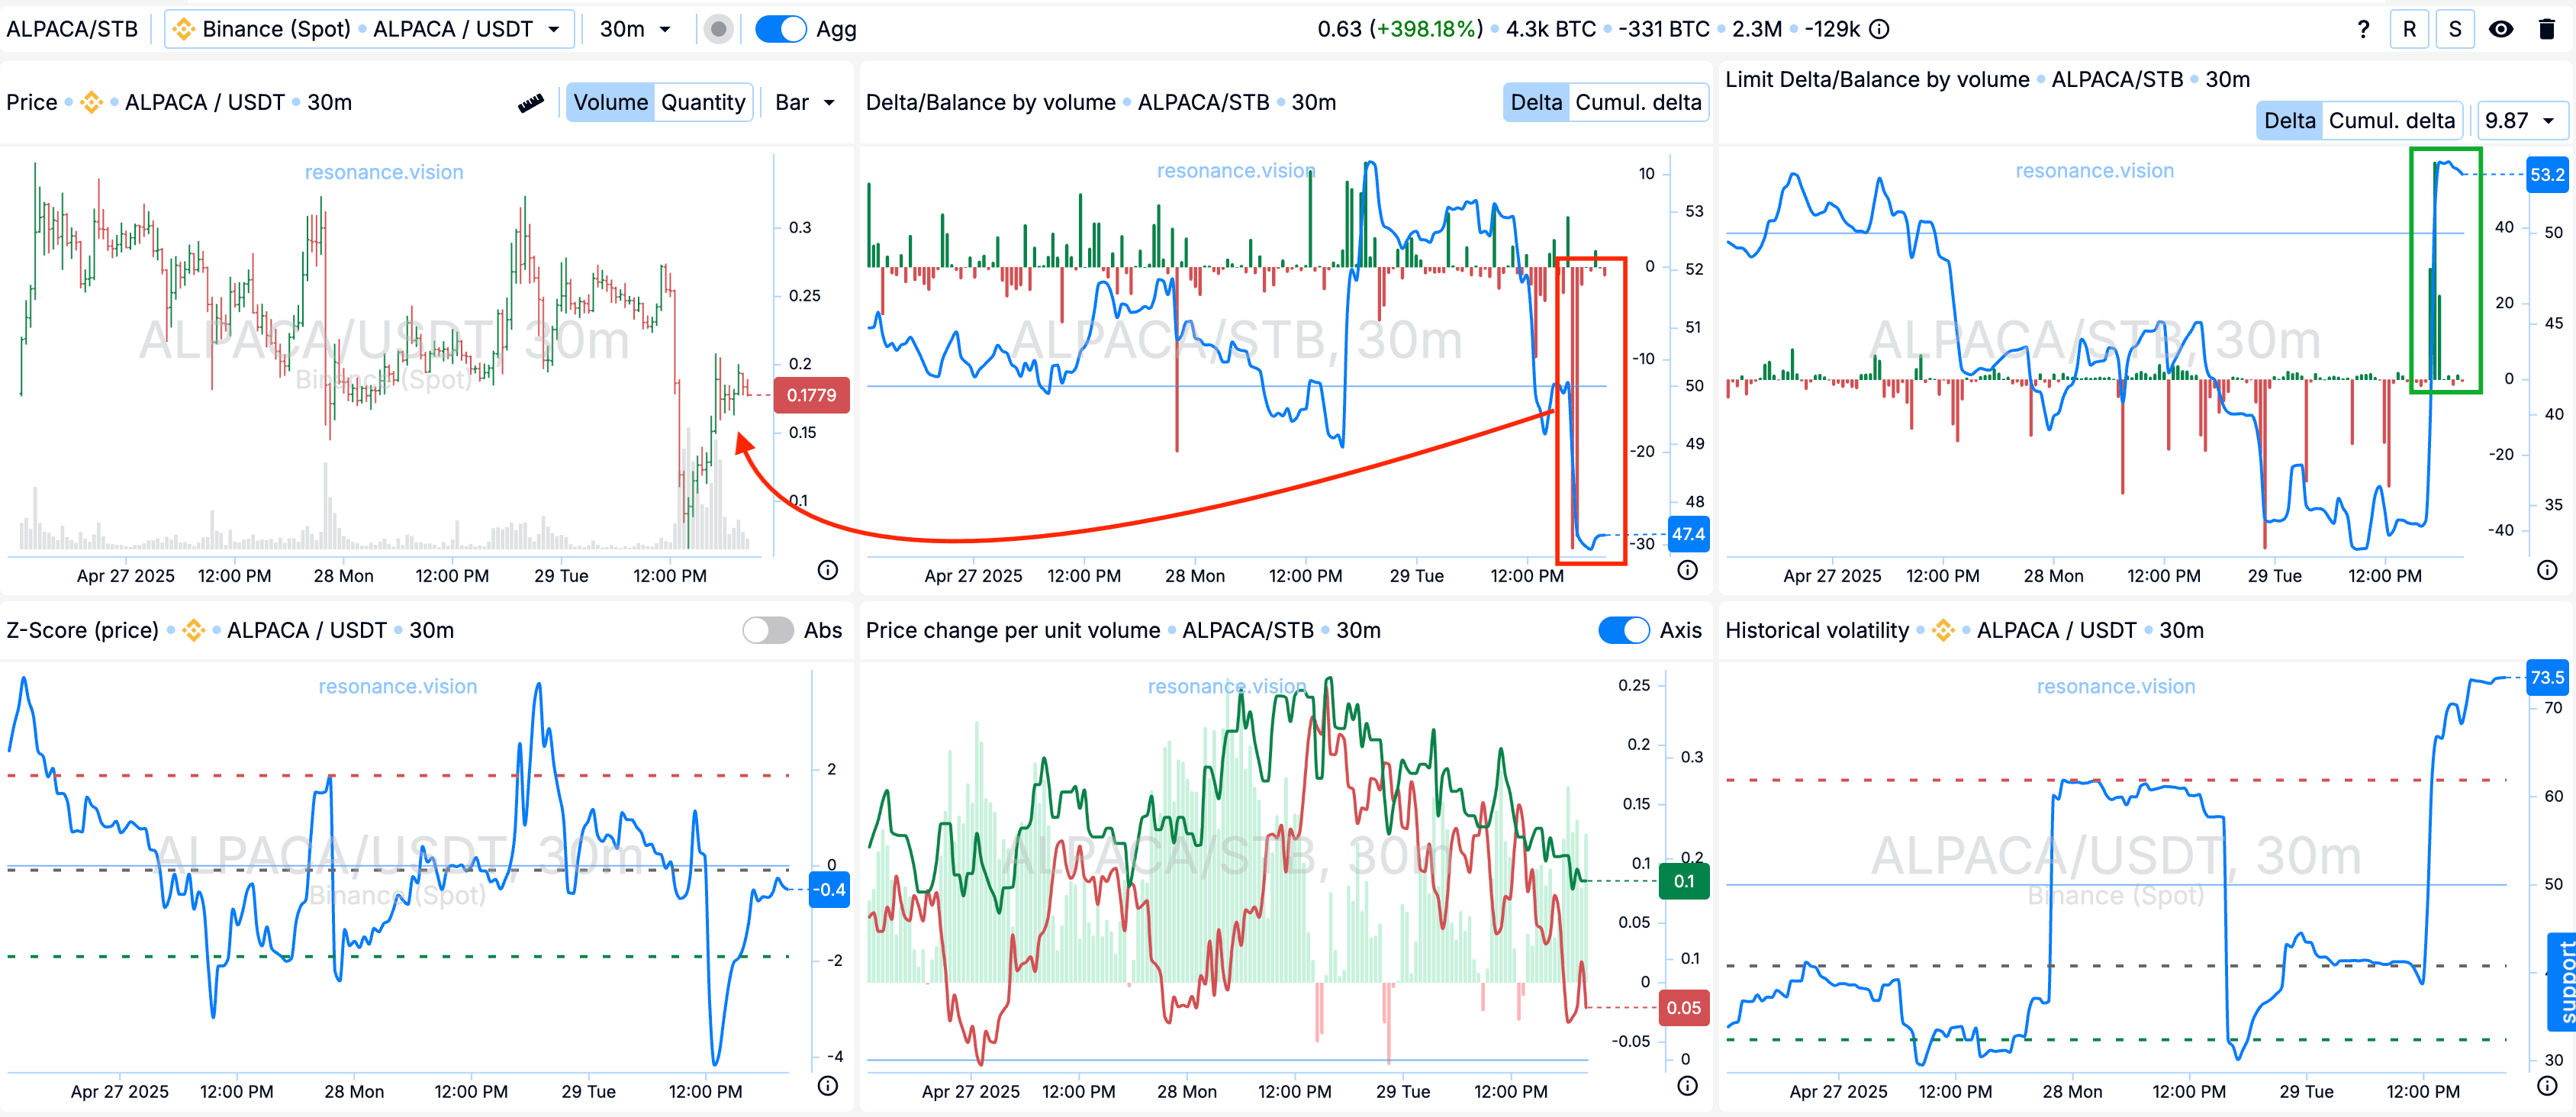Image resolution: width=2576 pixels, height=1117 pixels.
Task: Click Binance logo in Z-Score panel header
Action: click(194, 630)
